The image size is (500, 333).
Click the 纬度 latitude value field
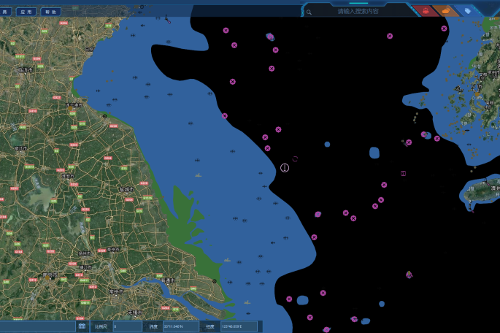pos(180,326)
